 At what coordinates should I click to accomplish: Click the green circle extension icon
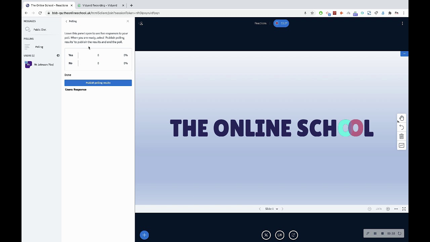click(x=321, y=13)
